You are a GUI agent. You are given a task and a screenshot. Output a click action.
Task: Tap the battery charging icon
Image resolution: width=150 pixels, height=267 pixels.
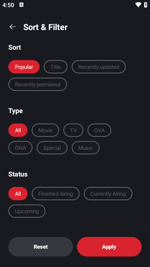pyautogui.click(x=146, y=5)
